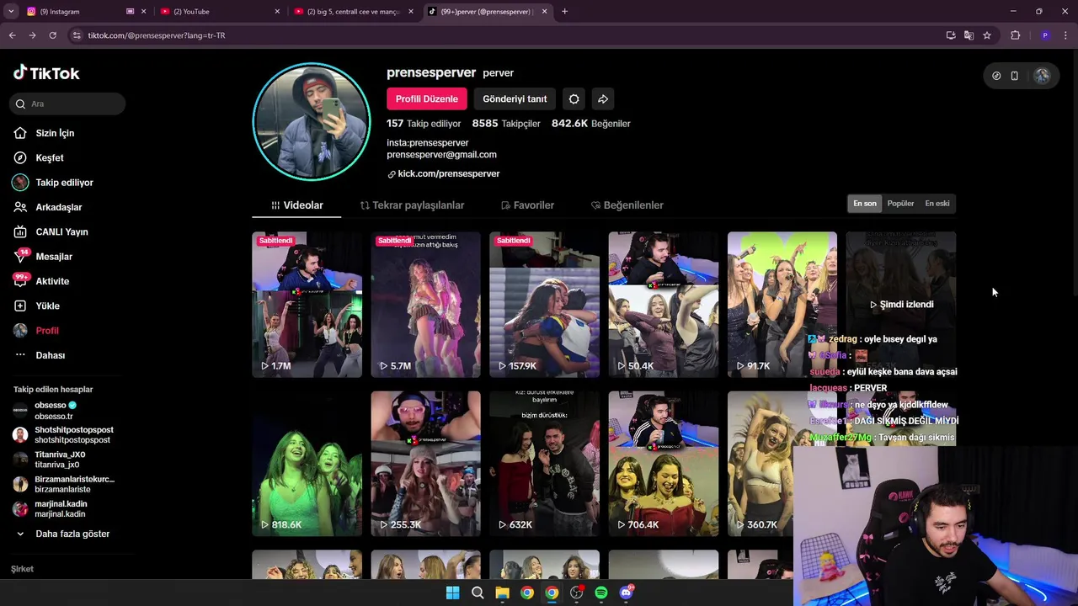Switch to Tekrar paylaşılanlar tab

pyautogui.click(x=412, y=205)
